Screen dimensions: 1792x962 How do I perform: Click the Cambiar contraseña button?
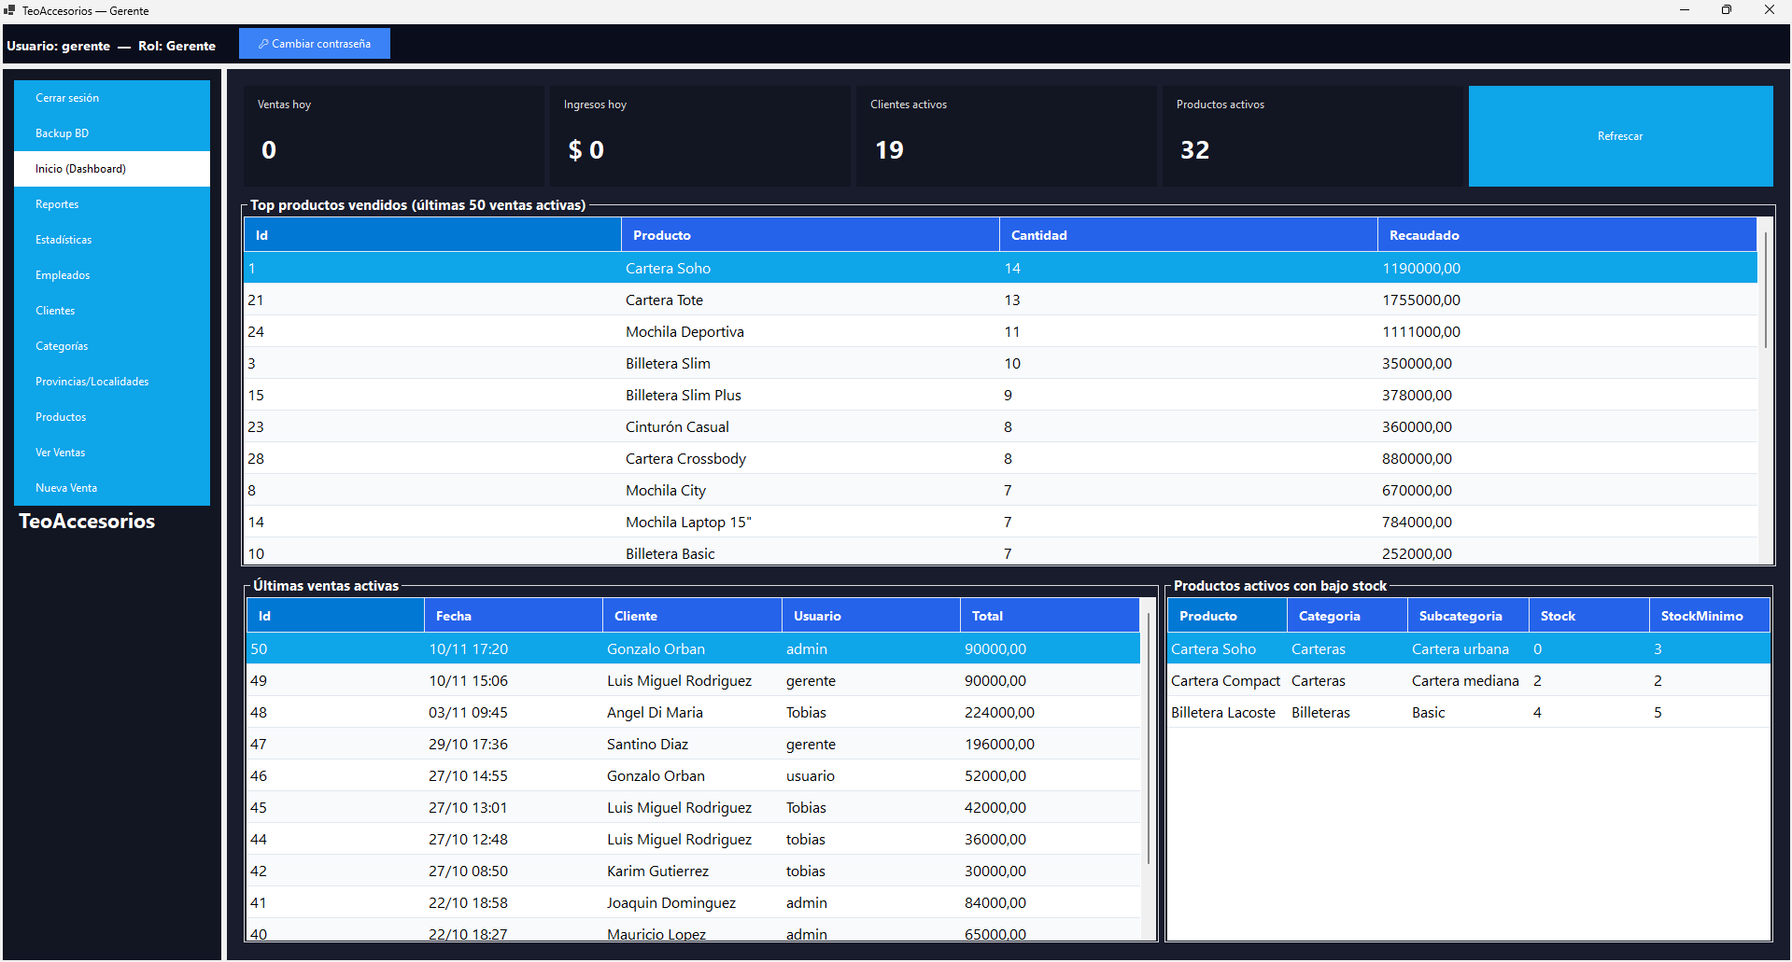tap(315, 44)
